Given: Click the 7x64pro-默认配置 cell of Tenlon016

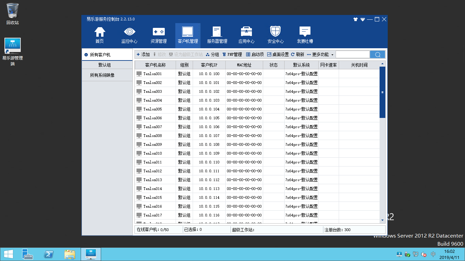Looking at the screenshot, I should 301,206.
